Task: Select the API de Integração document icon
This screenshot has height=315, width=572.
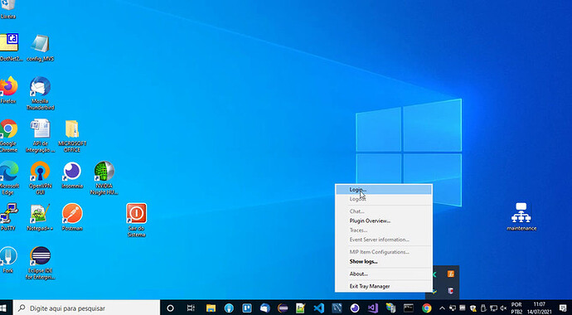Action: click(41, 136)
